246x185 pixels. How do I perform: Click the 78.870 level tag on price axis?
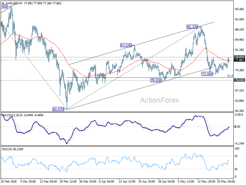[239, 57]
